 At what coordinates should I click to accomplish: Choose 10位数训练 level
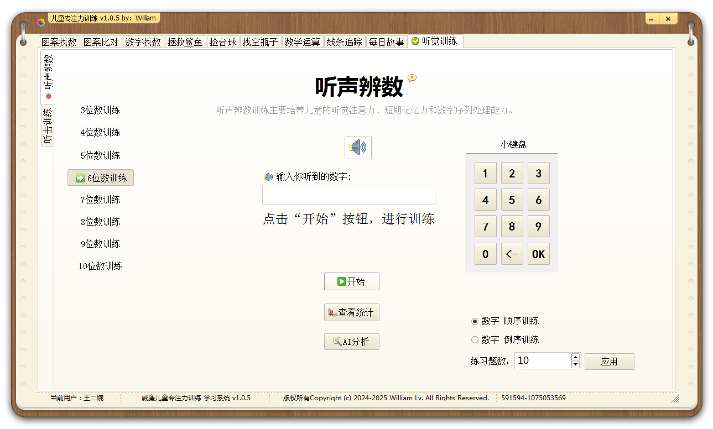point(100,266)
